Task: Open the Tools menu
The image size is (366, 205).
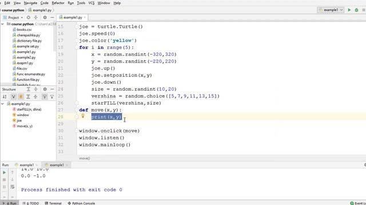Action: 81,3
